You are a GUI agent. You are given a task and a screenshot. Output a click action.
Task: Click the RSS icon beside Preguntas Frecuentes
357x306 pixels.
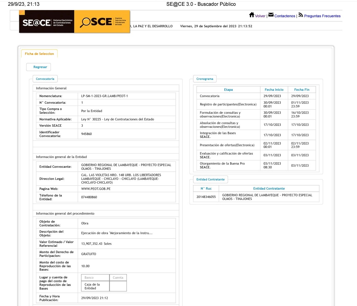[x=301, y=15]
